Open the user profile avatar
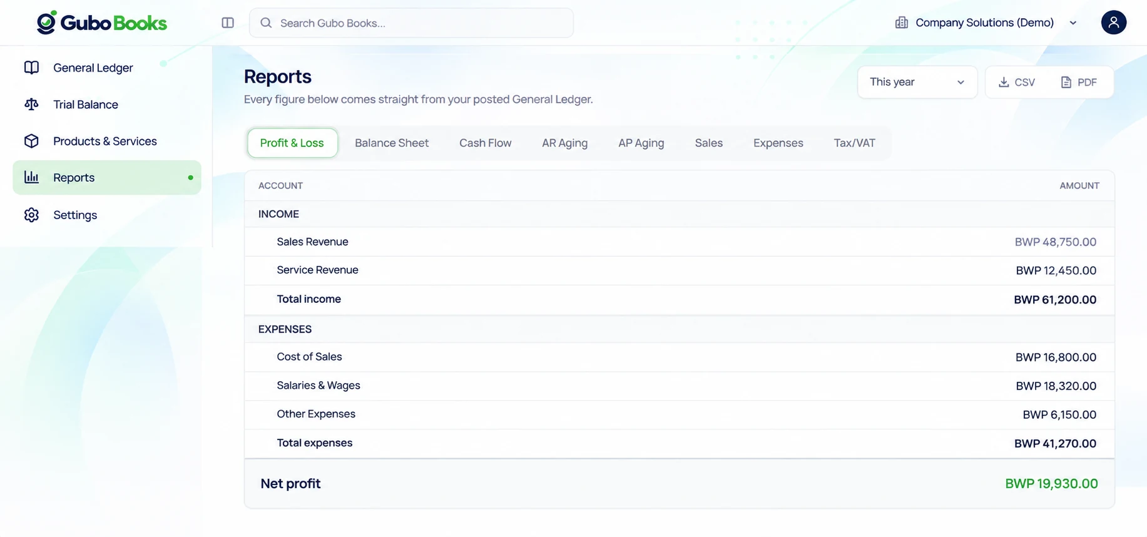1147x537 pixels. pos(1113,23)
